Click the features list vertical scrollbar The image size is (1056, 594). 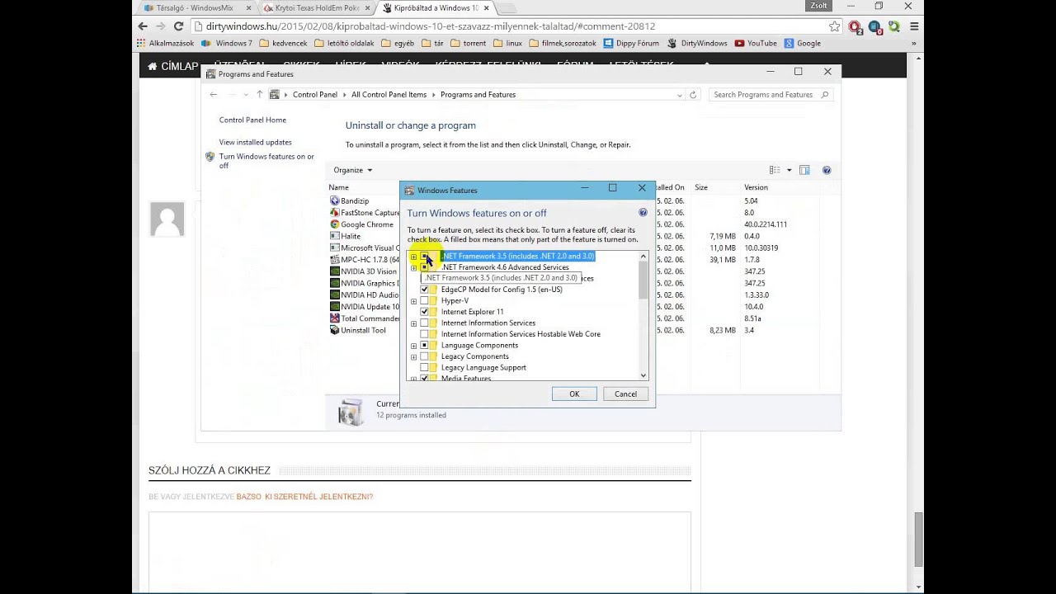click(x=643, y=316)
